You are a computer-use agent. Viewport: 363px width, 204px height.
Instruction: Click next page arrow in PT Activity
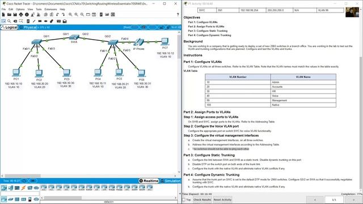pos(353,199)
